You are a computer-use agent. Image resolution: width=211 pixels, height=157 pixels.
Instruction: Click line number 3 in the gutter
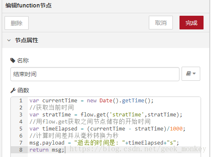tap(21, 115)
